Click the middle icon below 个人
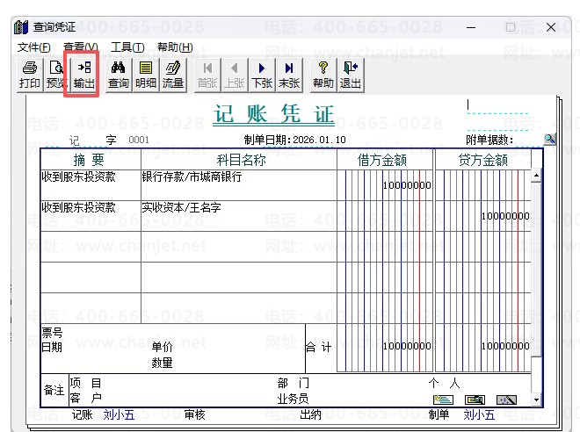Screen dimensions: 580x432 click(475, 400)
